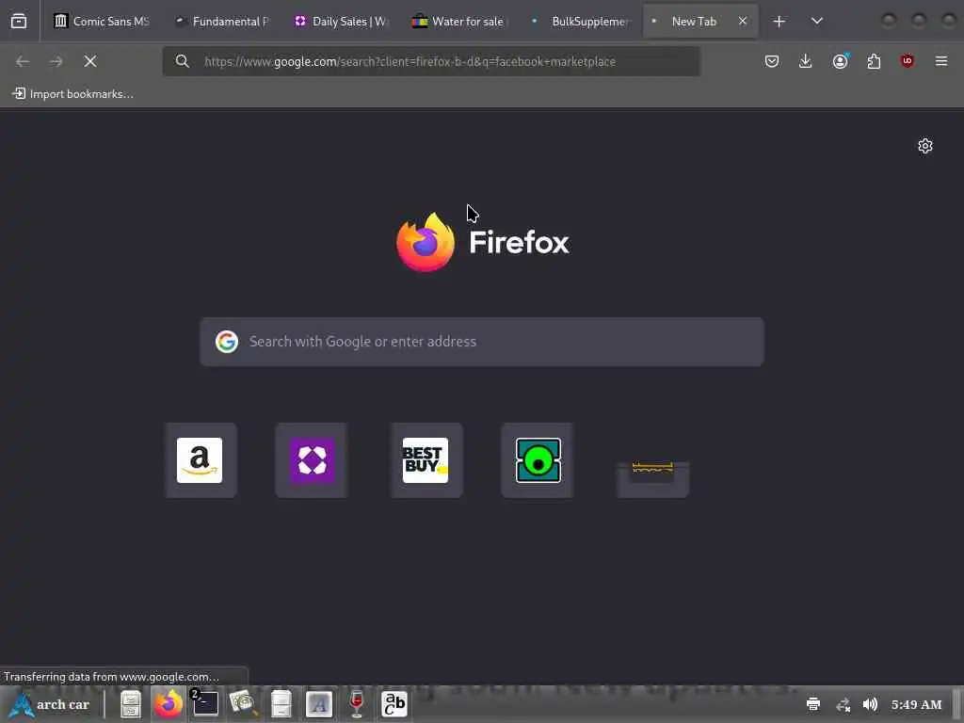This screenshot has width=964, height=723.
Task: Switch to the Daily Sales tab
Action: point(341,22)
